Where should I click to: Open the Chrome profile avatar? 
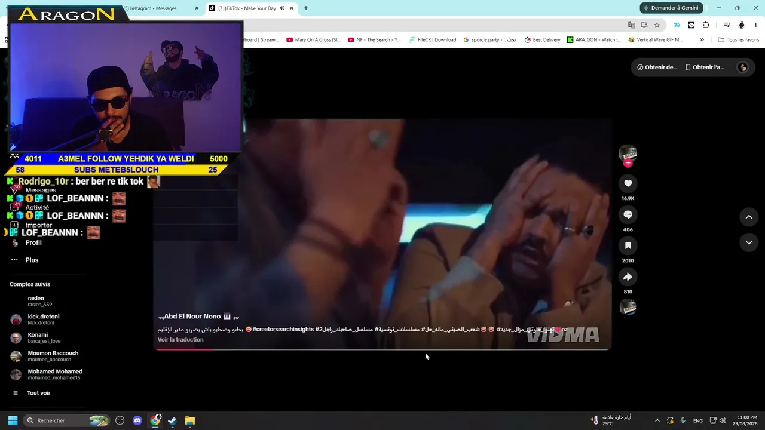(x=742, y=25)
